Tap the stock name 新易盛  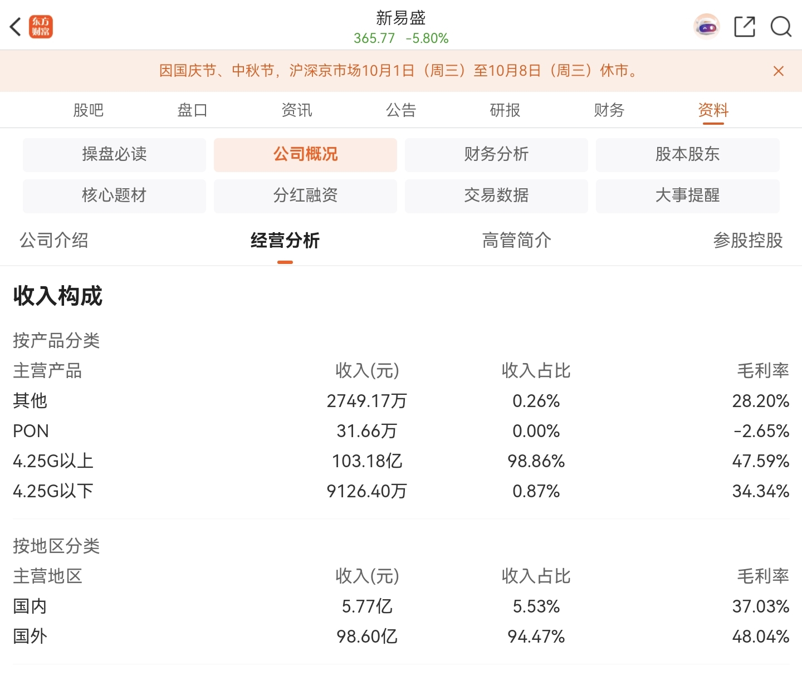tap(401, 18)
